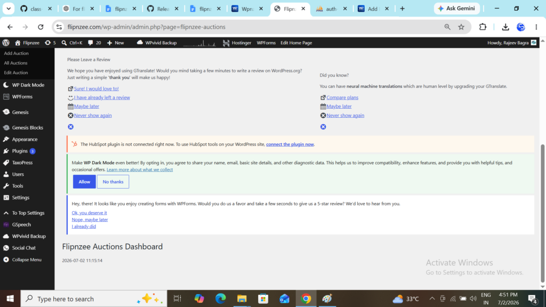
Task: Click the Allow button
Action: coord(84,182)
